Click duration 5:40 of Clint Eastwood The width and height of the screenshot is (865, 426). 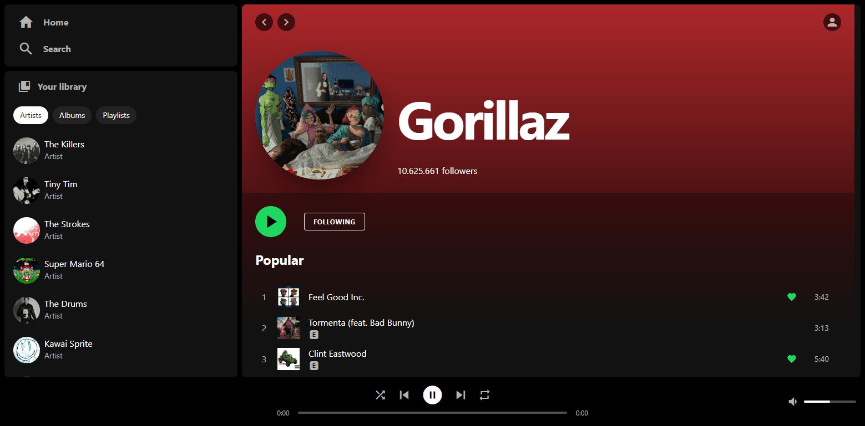click(x=822, y=359)
